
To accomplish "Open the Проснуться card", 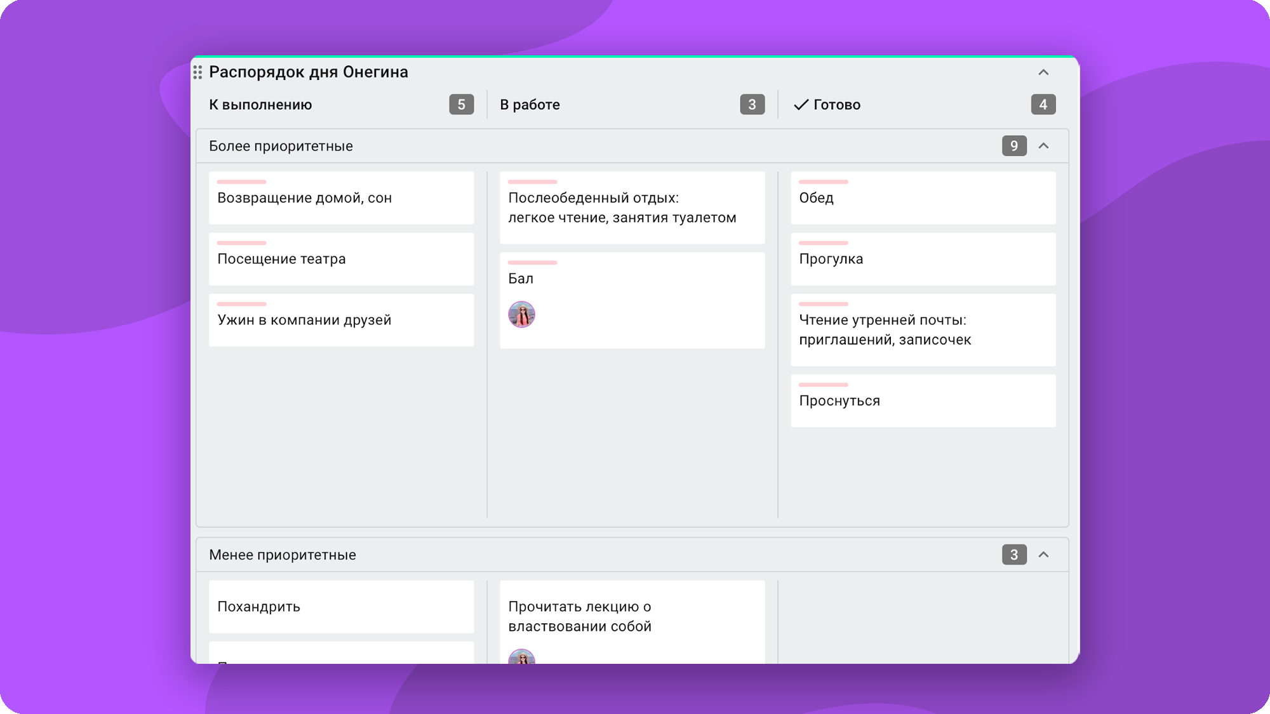I will coord(923,400).
